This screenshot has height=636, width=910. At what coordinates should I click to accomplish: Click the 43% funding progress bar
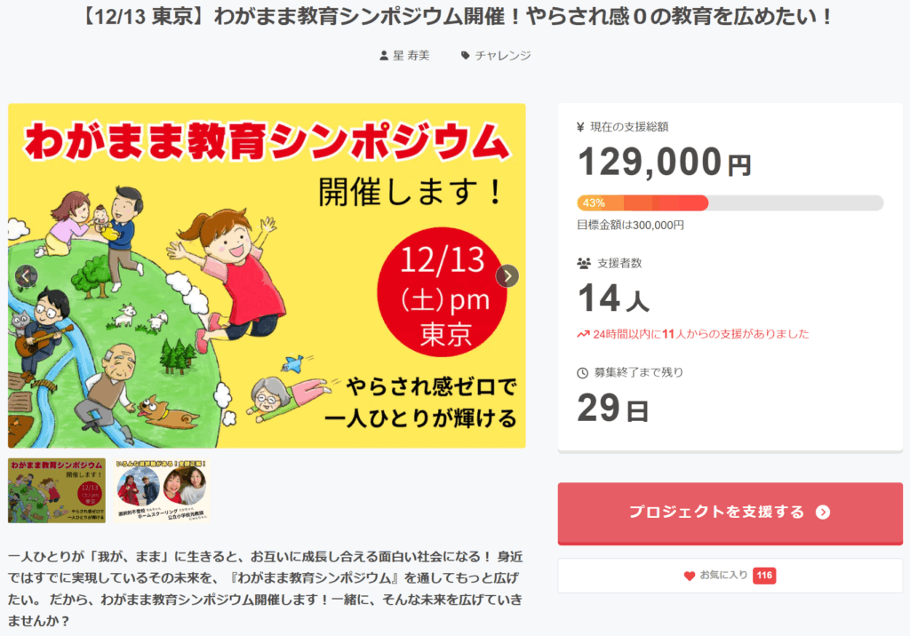(730, 203)
